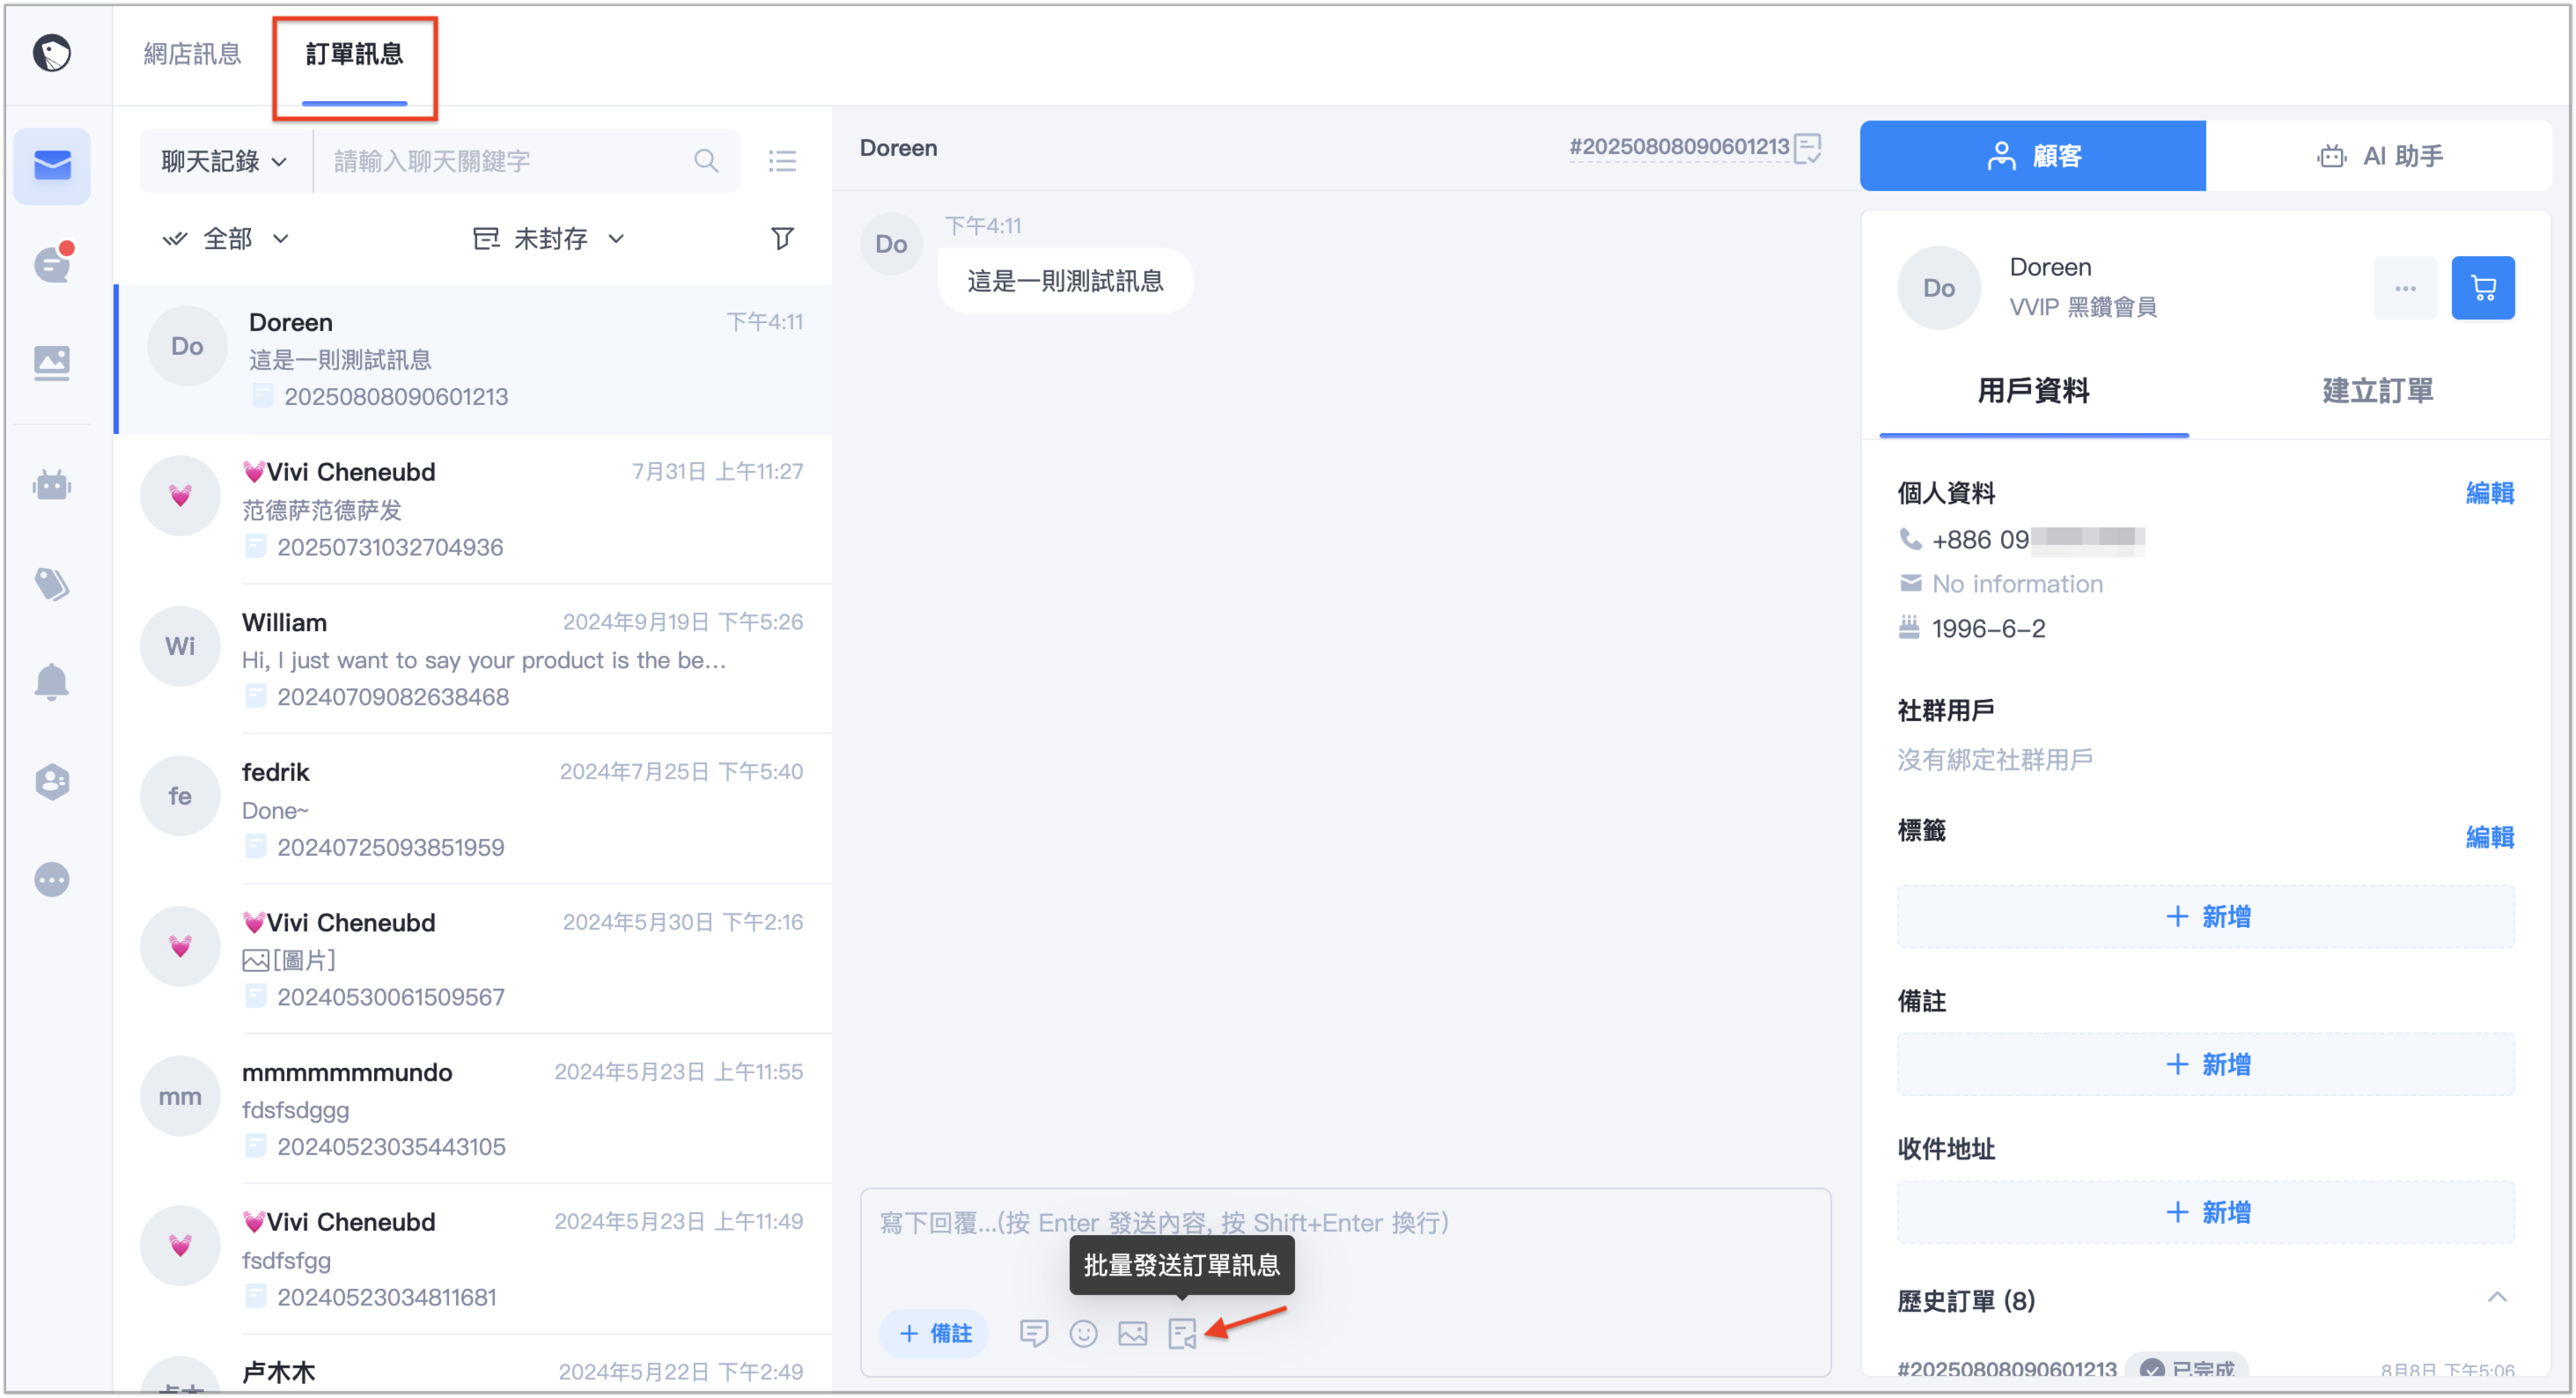Viewport: 2576px width, 1398px height.
Task: Open Vivi Cheneubd conversation with fsdfsfgg
Action: point(474,1259)
